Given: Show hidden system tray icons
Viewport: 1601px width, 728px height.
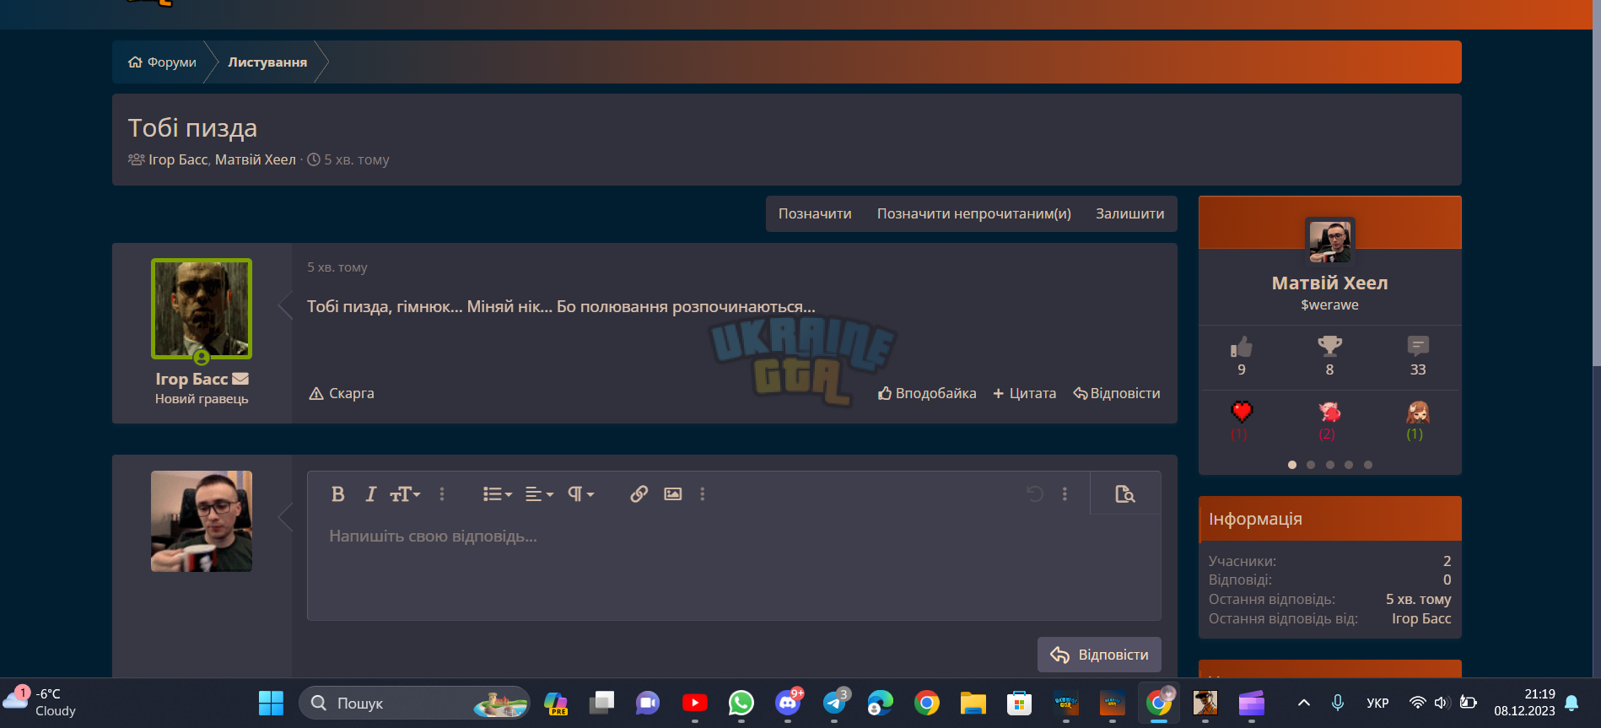Looking at the screenshot, I should pyautogui.click(x=1303, y=703).
